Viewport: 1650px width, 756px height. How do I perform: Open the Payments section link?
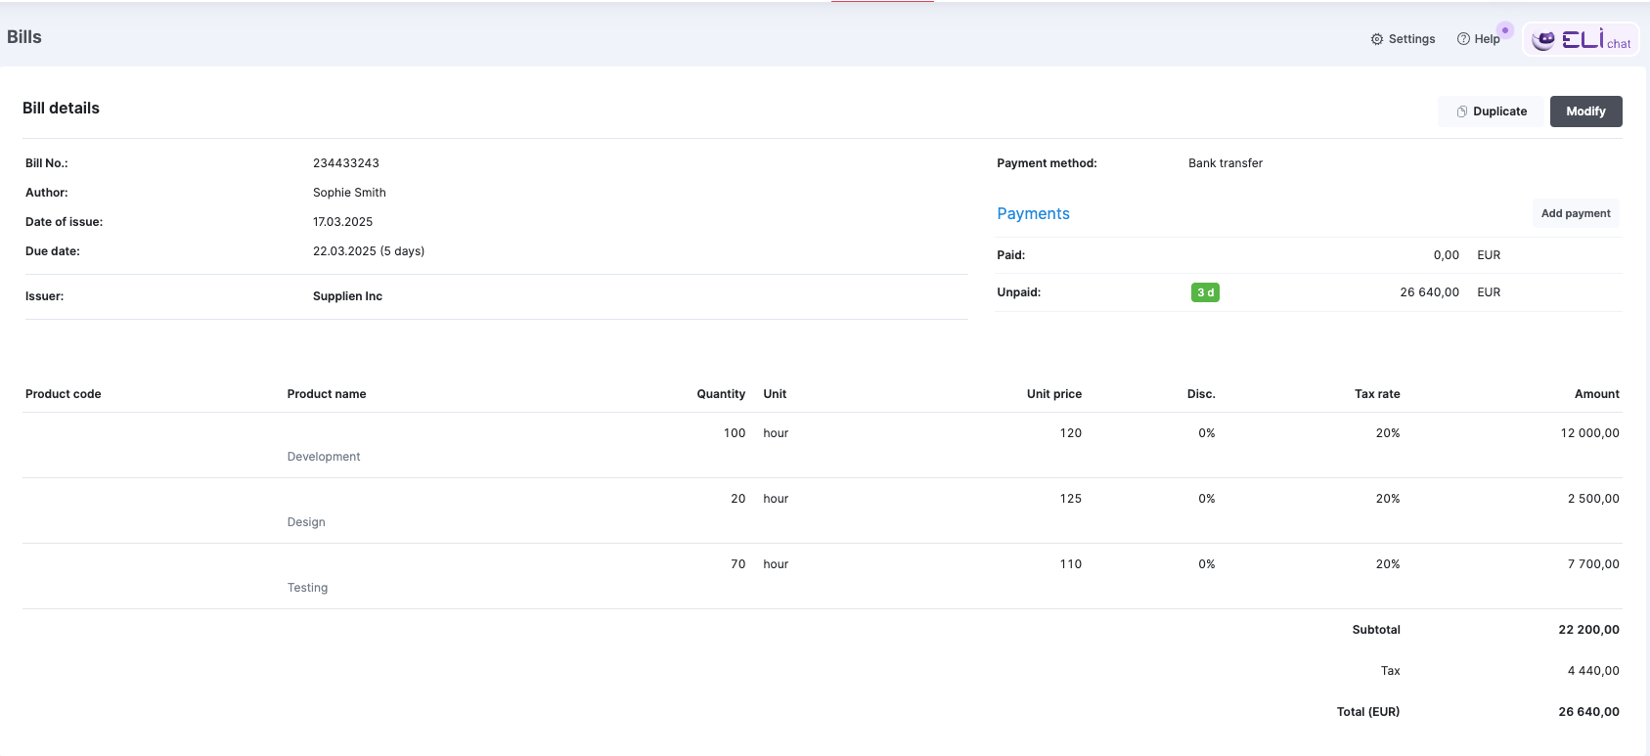coord(1033,213)
